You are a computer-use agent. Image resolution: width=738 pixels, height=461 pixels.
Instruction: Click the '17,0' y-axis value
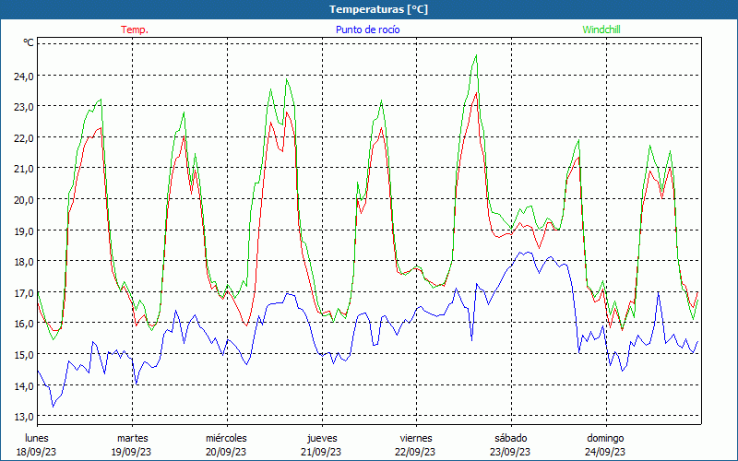coord(24,292)
